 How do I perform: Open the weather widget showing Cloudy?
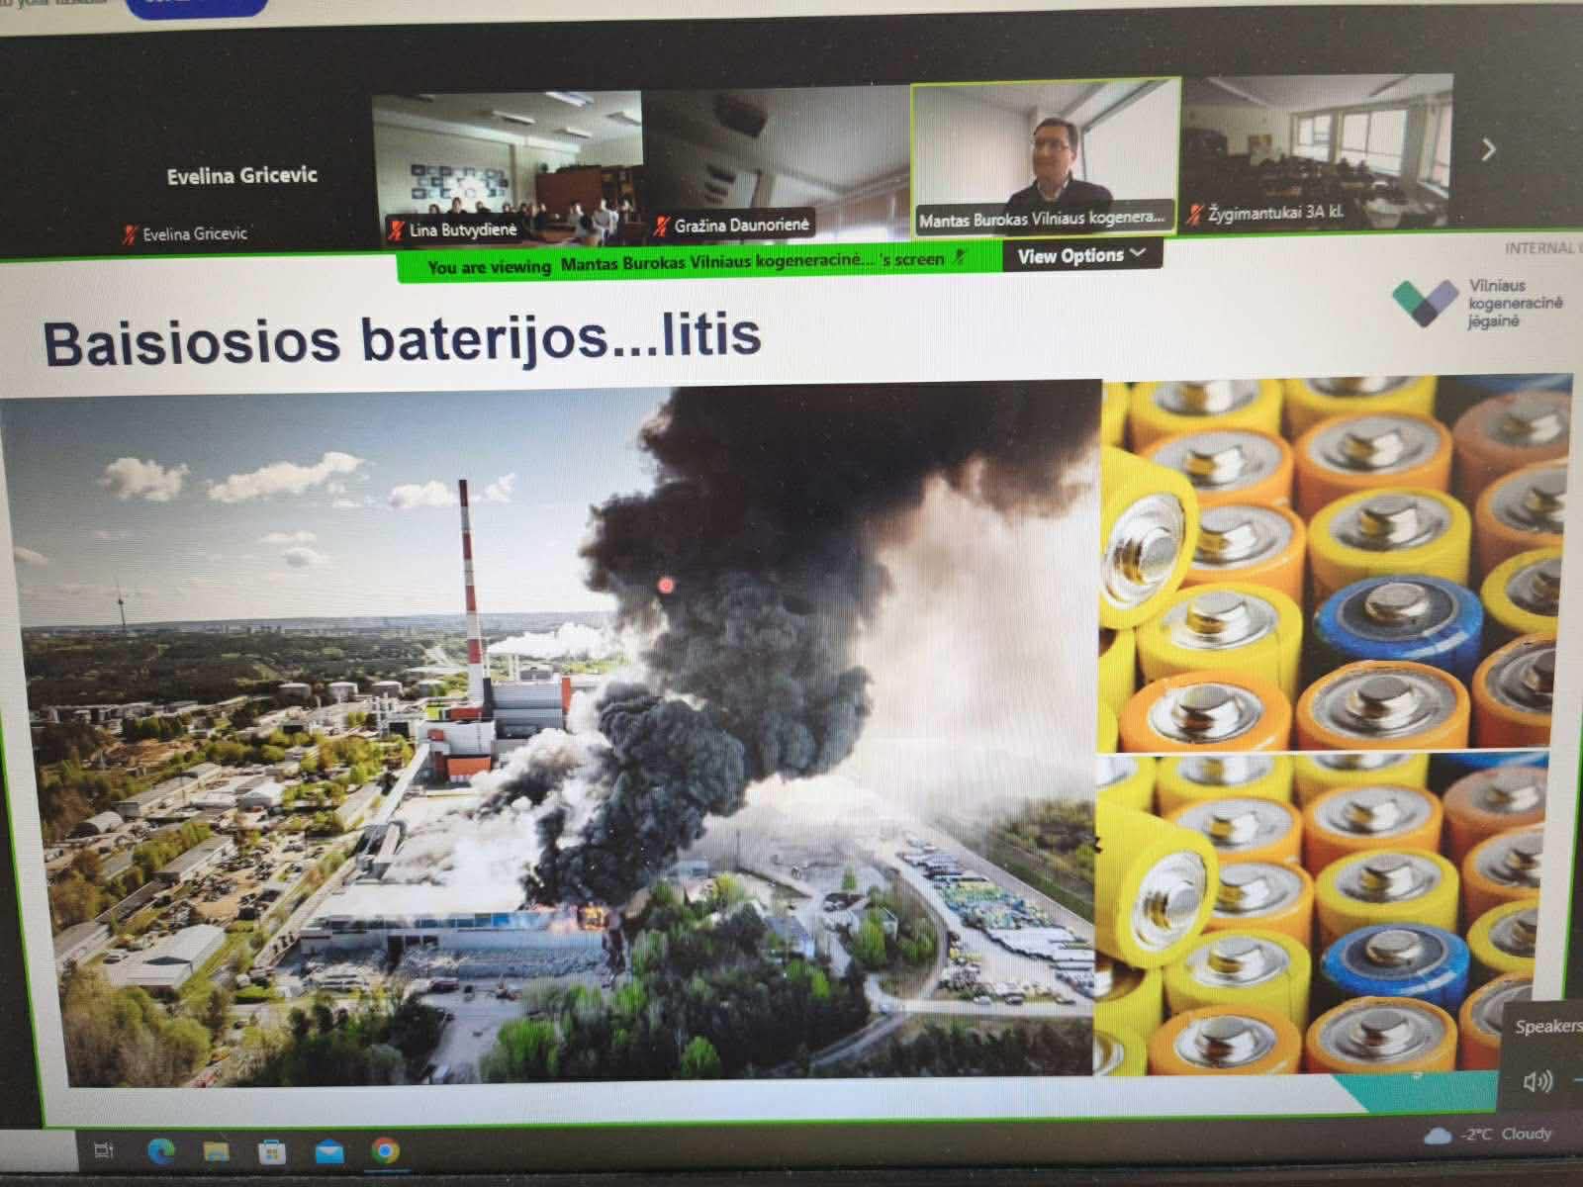pyautogui.click(x=1490, y=1135)
